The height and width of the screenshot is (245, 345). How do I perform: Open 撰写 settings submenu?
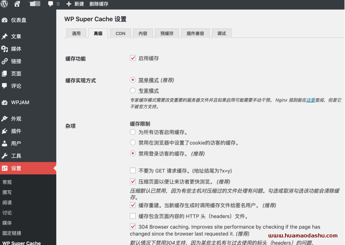[7, 192]
